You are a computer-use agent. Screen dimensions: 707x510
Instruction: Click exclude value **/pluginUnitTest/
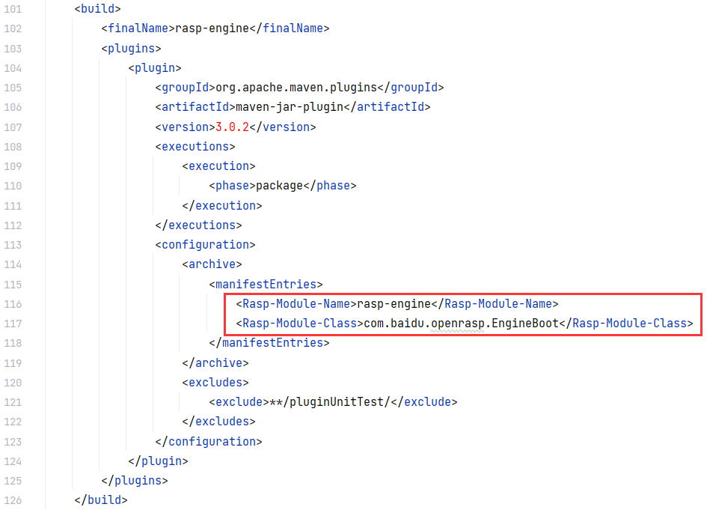coord(330,402)
